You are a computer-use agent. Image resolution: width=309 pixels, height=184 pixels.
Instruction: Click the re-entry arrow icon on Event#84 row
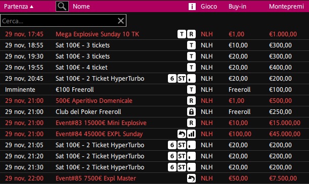click(x=182, y=134)
